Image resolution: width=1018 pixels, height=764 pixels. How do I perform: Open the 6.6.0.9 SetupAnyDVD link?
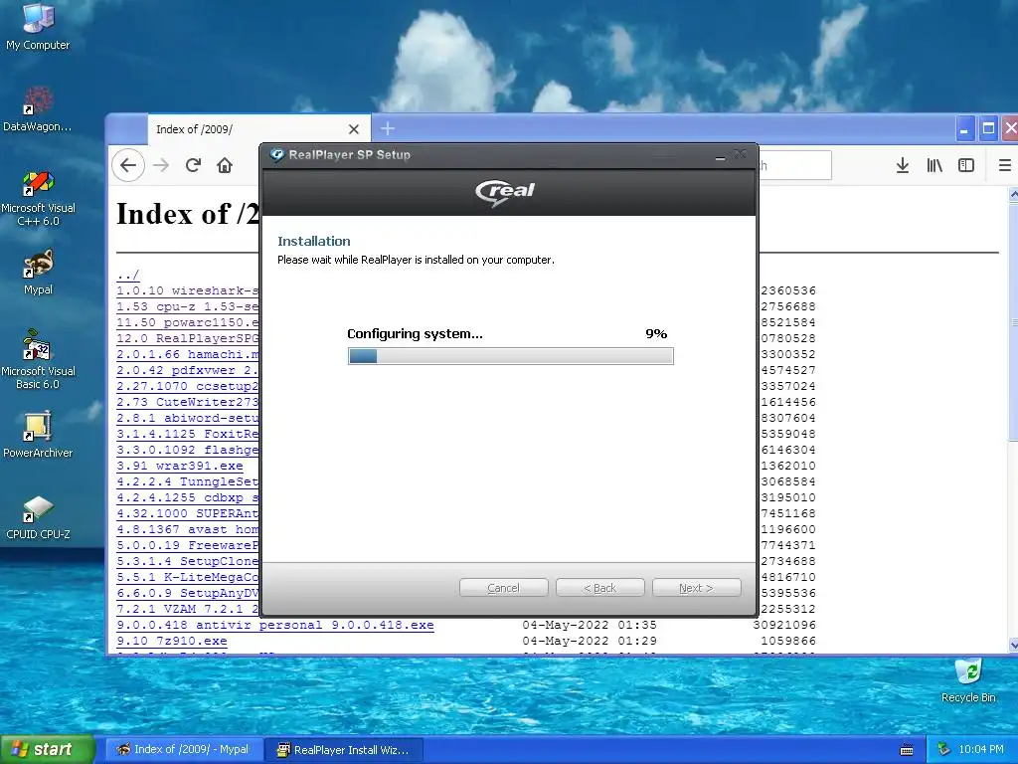tap(188, 593)
